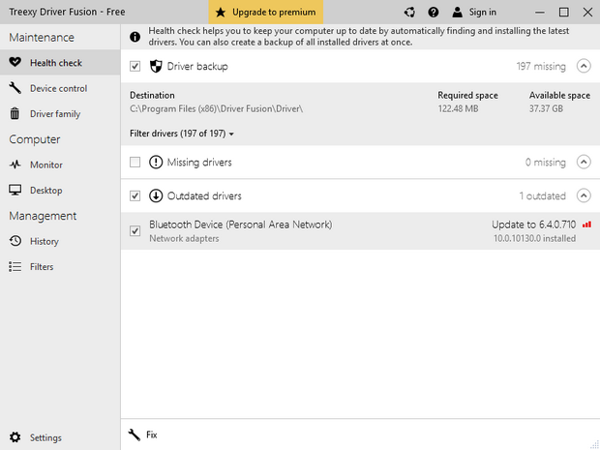
Task: Click the Fix wrench button
Action: [x=143, y=435]
